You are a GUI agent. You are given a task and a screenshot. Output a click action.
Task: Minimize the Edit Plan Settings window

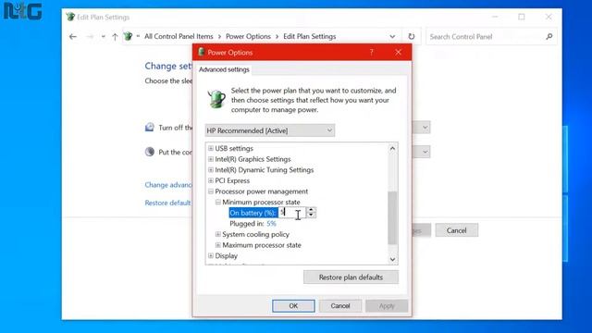495,17
